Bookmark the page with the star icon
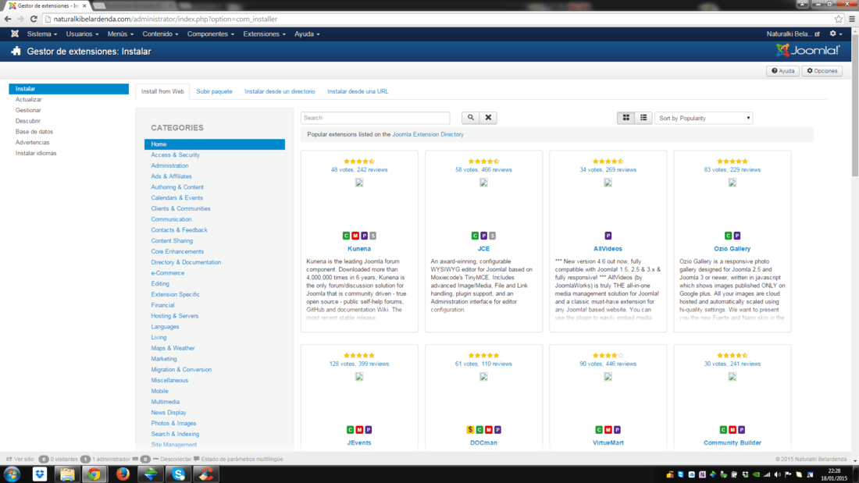Image resolution: width=859 pixels, height=483 pixels. pos(839,20)
